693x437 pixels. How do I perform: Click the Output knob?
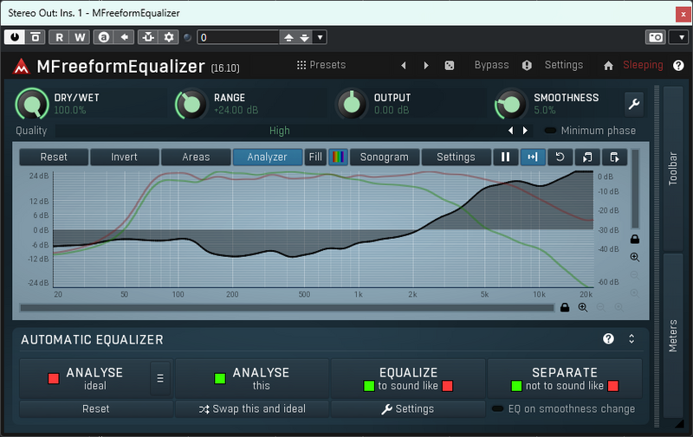pyautogui.click(x=352, y=104)
